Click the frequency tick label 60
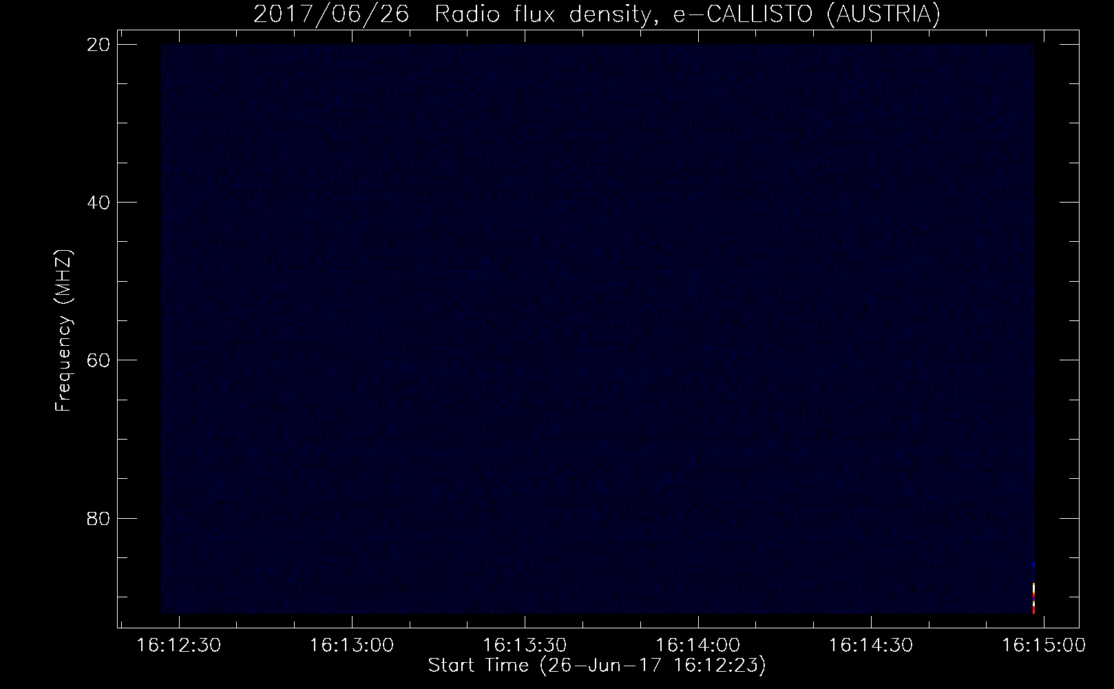This screenshot has height=689, width=1114. 98,360
